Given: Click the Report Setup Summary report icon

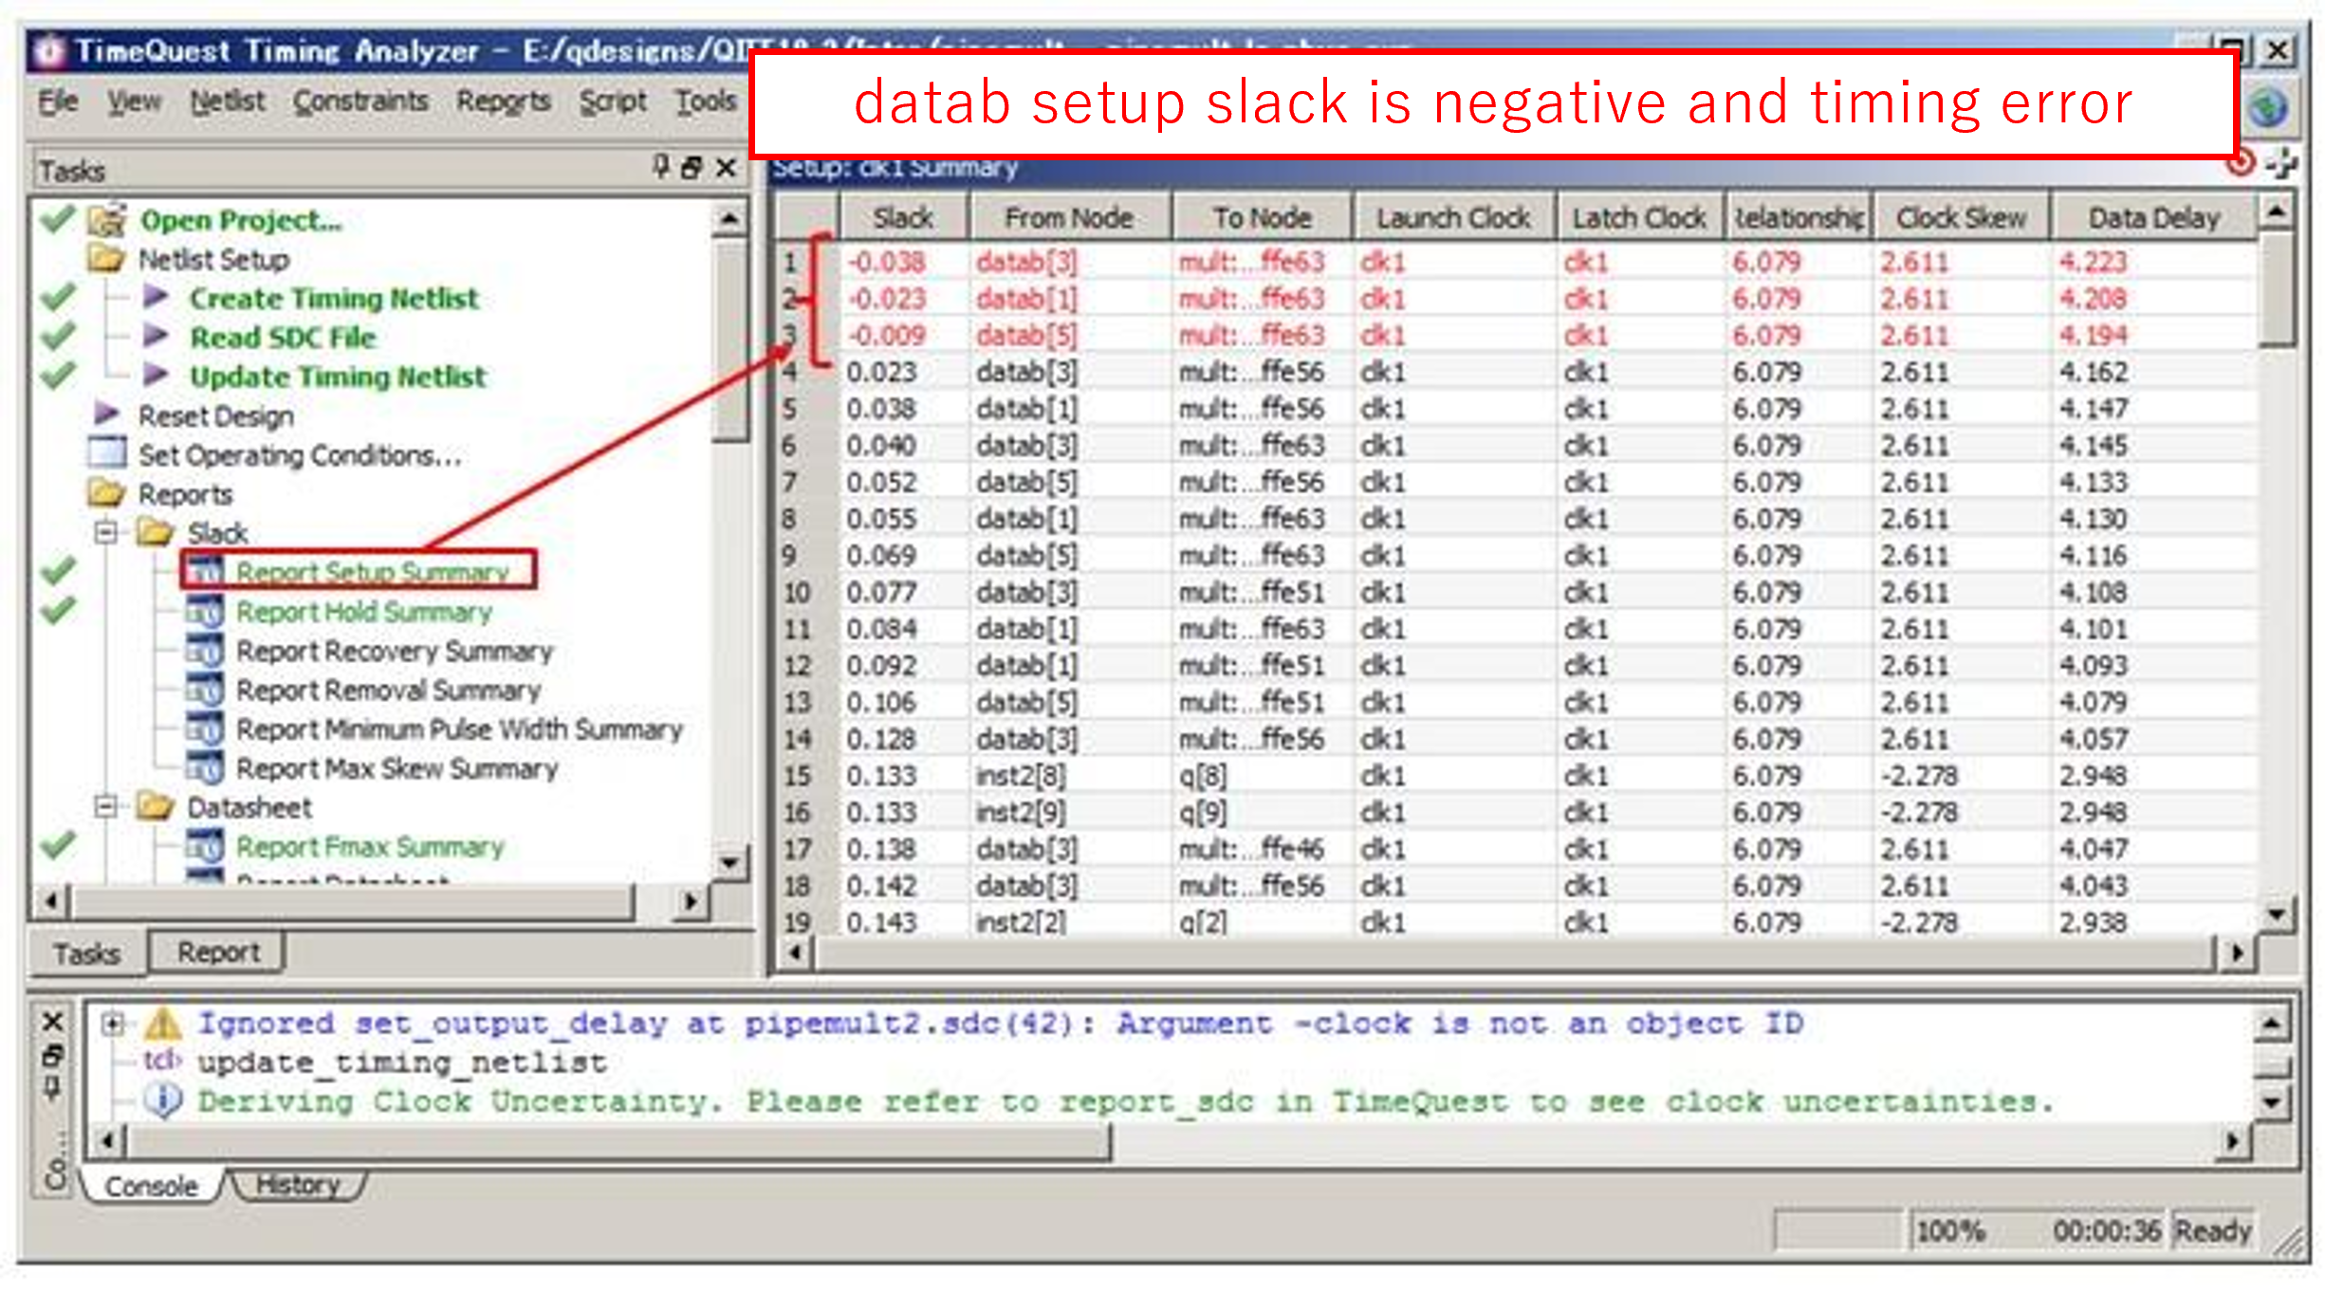Looking at the screenshot, I should [205, 572].
